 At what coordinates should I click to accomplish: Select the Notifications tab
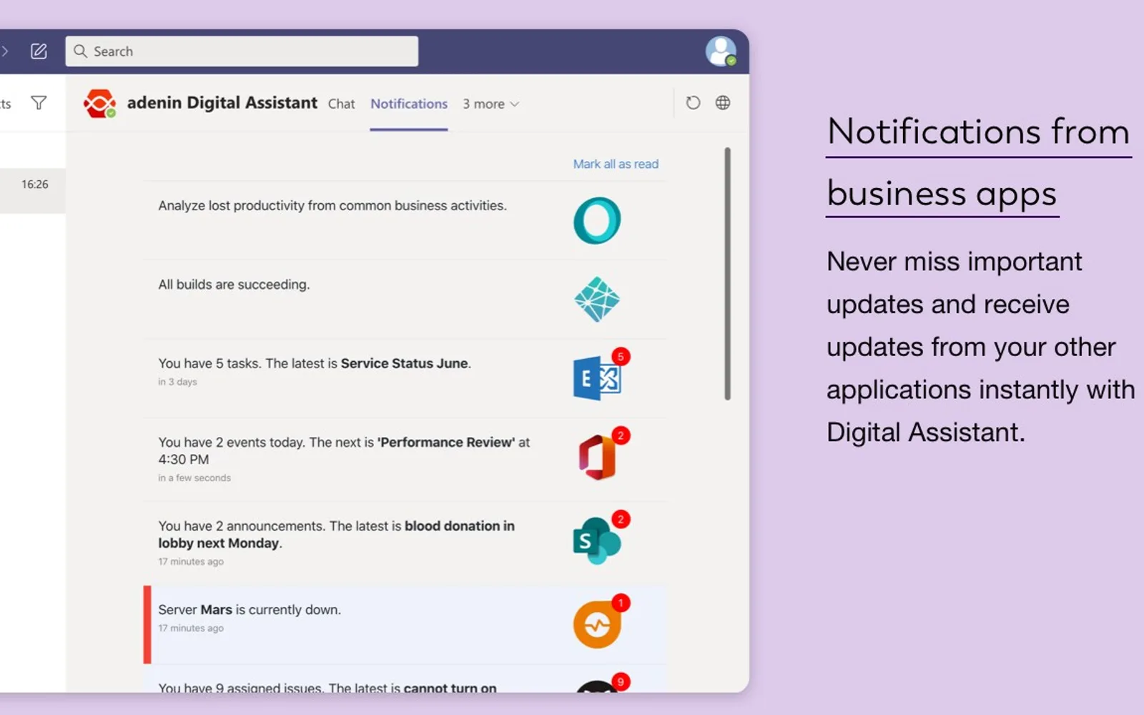point(409,104)
